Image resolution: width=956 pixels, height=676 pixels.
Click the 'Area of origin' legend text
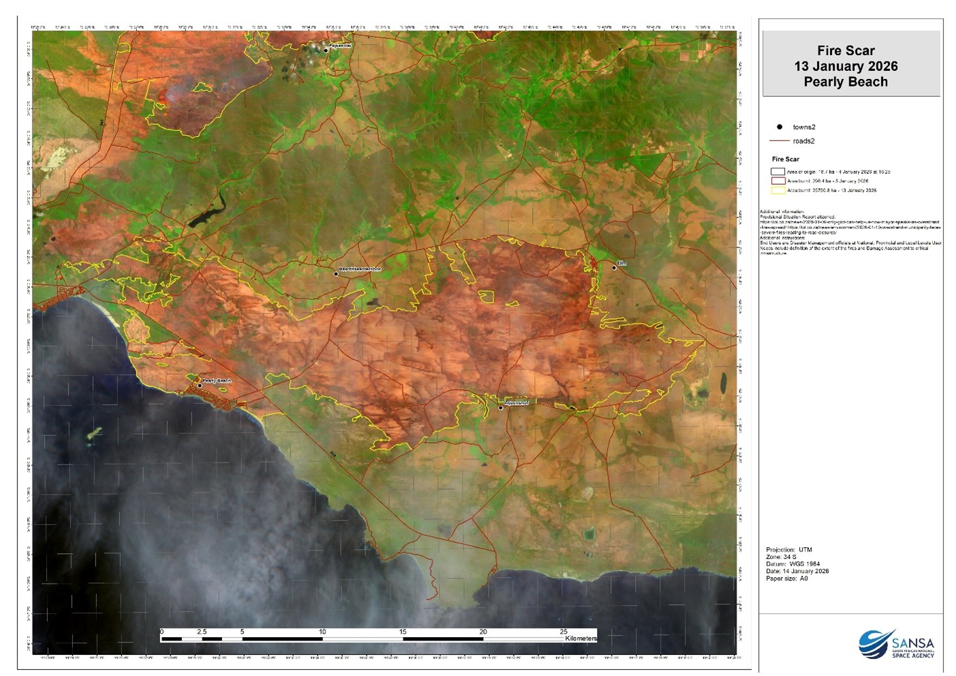click(x=838, y=172)
